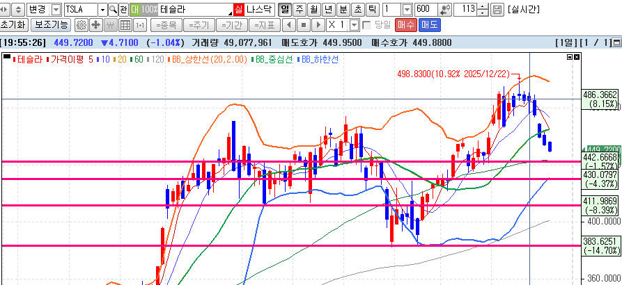Select the 일 daily chart period
The width and height of the screenshot is (622, 285).
(x=283, y=9)
